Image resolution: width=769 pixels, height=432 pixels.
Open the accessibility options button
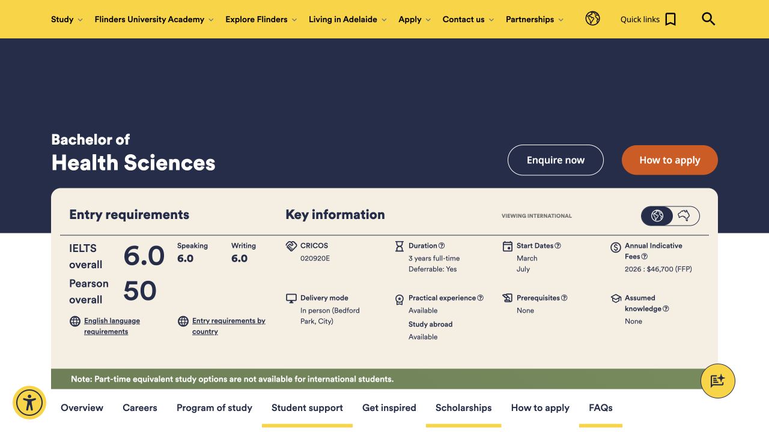coord(29,403)
